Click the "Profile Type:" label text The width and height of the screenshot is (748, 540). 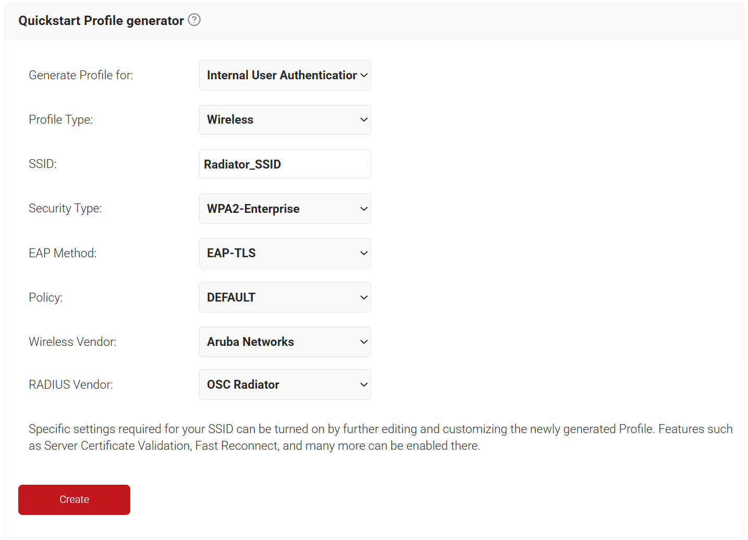tap(60, 119)
